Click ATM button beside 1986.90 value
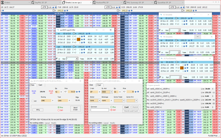Screen dimensions: 221x138 108,7
